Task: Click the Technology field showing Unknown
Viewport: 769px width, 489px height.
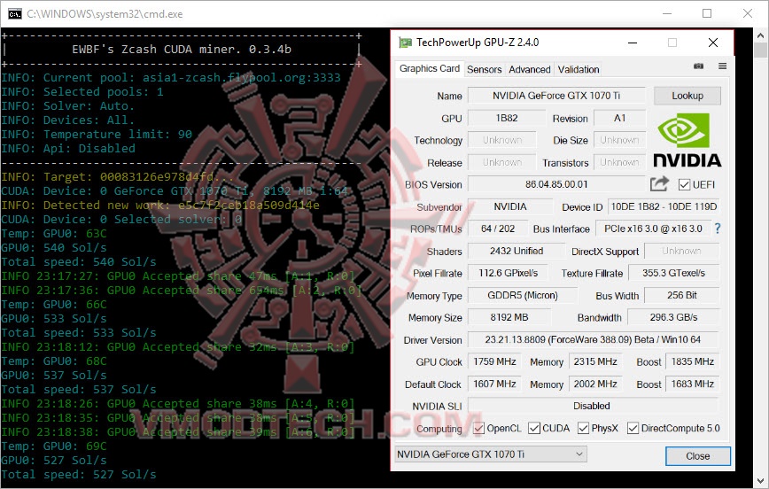Action: point(502,140)
